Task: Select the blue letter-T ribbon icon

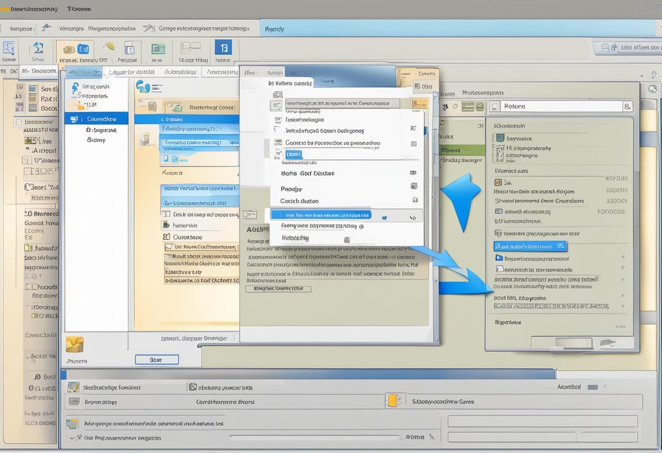Action: coord(223,47)
